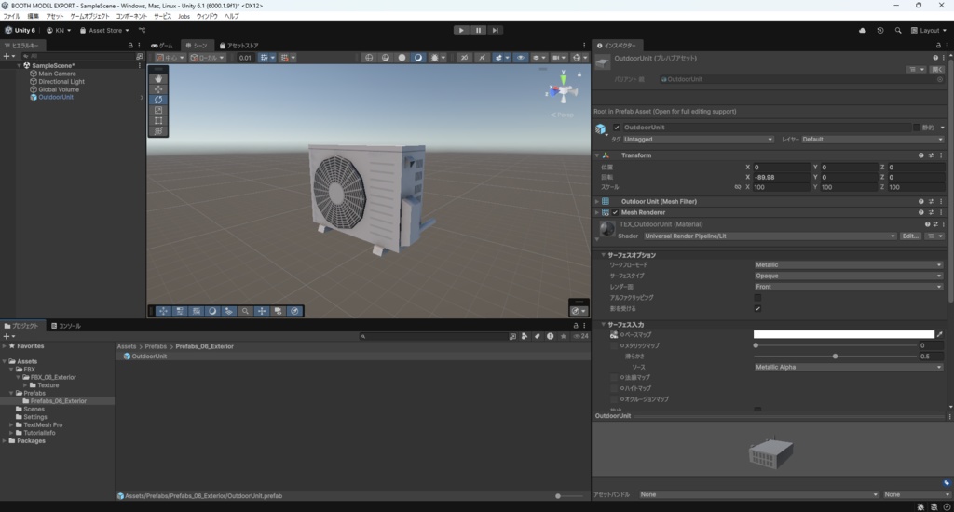
Task: Click the Project panel icon size slider
Action: coord(569,496)
